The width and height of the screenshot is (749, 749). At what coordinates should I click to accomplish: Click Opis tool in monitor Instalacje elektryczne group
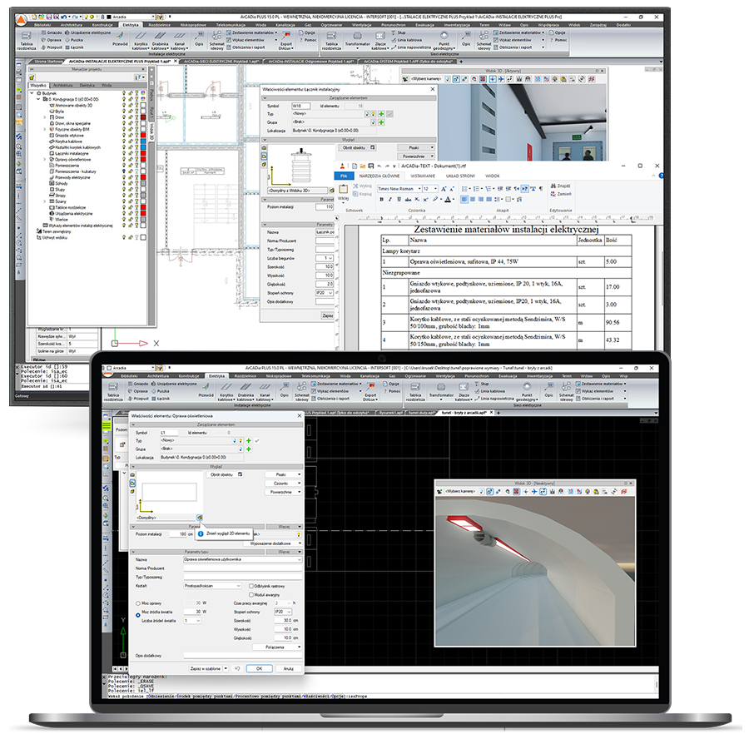coord(199,38)
